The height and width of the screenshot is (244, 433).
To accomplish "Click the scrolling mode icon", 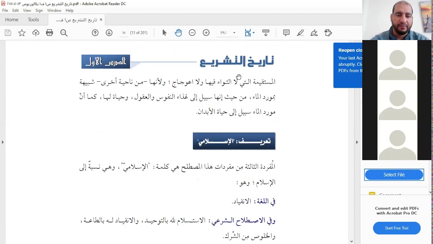I will (266, 33).
